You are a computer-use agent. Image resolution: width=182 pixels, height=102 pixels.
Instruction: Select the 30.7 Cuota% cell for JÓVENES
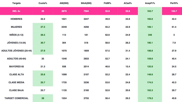pyautogui.click(x=43, y=43)
